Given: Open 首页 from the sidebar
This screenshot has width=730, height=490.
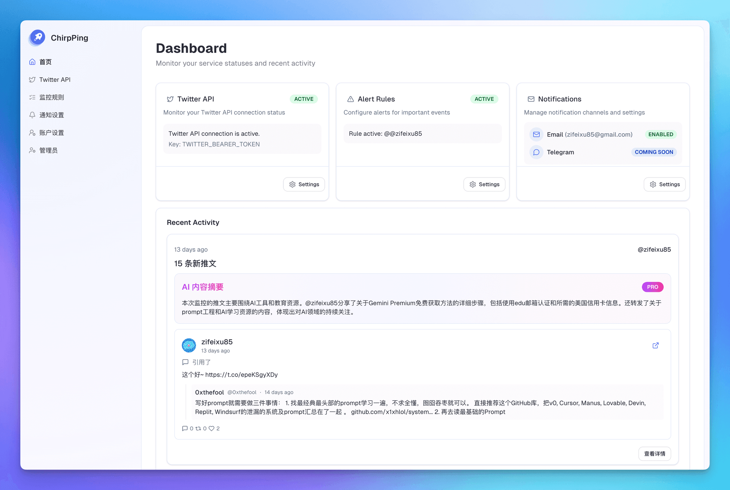Looking at the screenshot, I should coord(45,62).
